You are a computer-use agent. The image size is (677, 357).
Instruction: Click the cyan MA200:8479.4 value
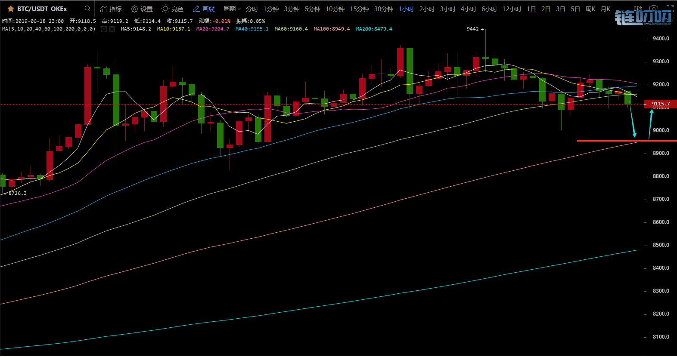click(374, 29)
